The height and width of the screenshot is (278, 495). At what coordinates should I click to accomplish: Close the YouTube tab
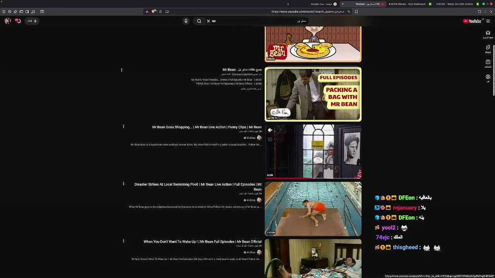click(343, 4)
